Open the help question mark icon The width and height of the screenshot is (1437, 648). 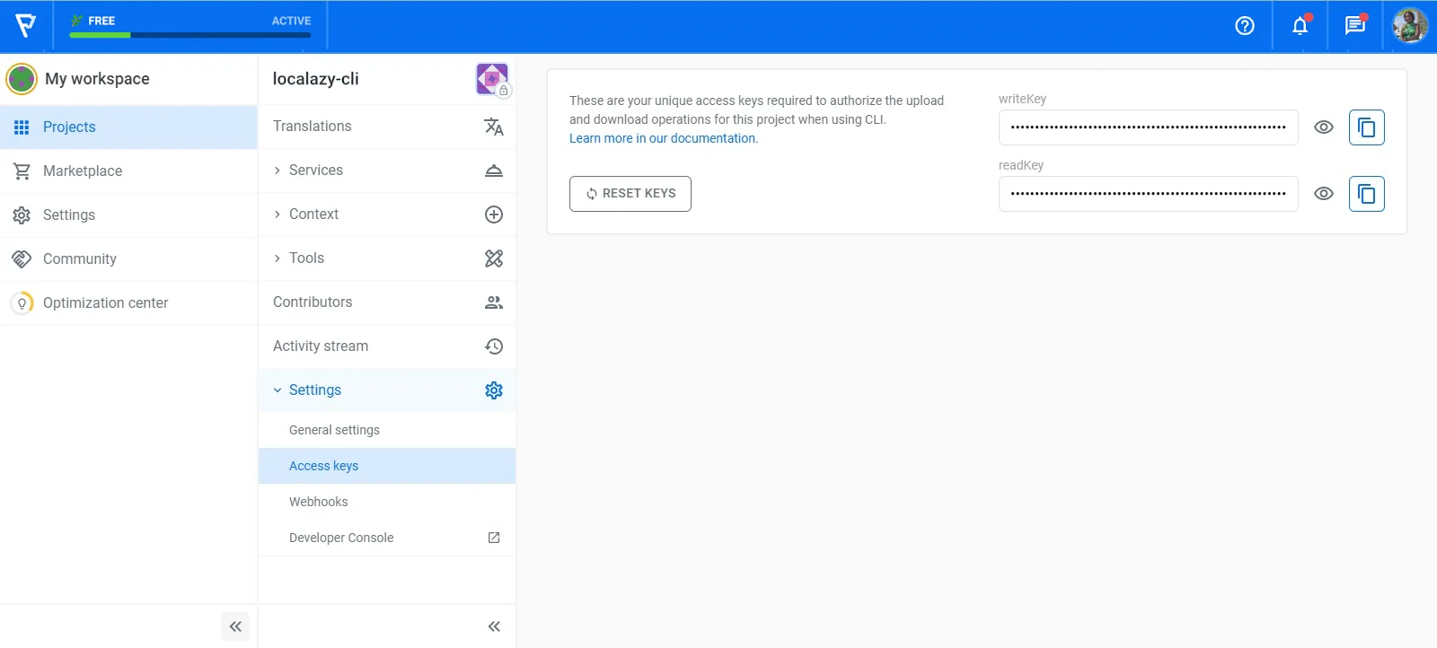1244,26
